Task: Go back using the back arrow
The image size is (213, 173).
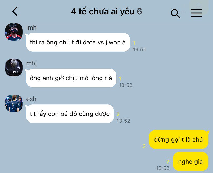Action: point(15,11)
